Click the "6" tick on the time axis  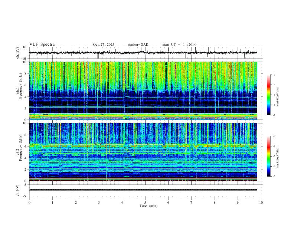pyautogui.click(x=169, y=203)
